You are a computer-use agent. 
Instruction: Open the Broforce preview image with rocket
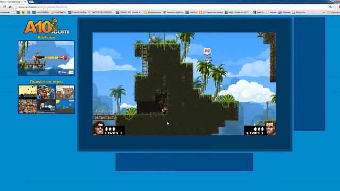(46, 58)
